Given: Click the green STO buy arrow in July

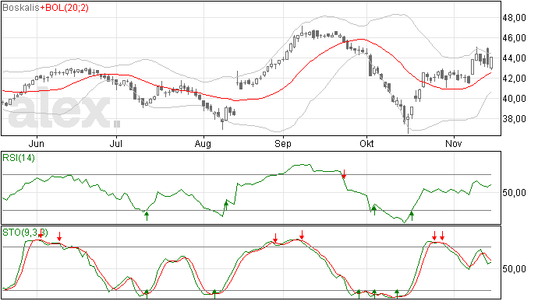Looking at the screenshot, I should click(147, 294).
